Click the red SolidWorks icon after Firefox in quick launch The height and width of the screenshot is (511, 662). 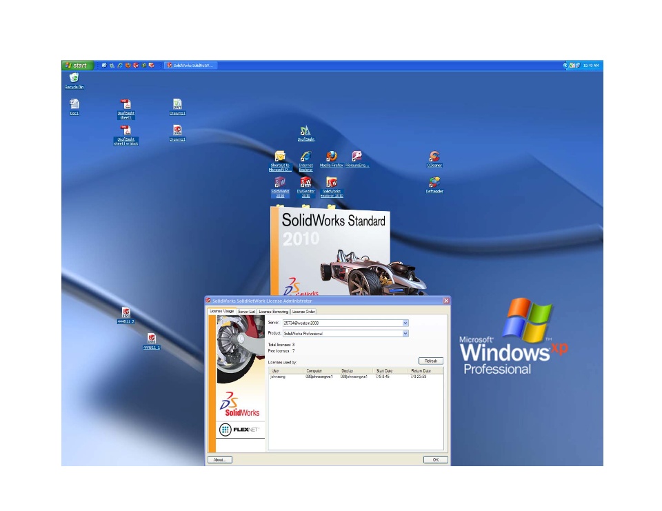(x=136, y=66)
